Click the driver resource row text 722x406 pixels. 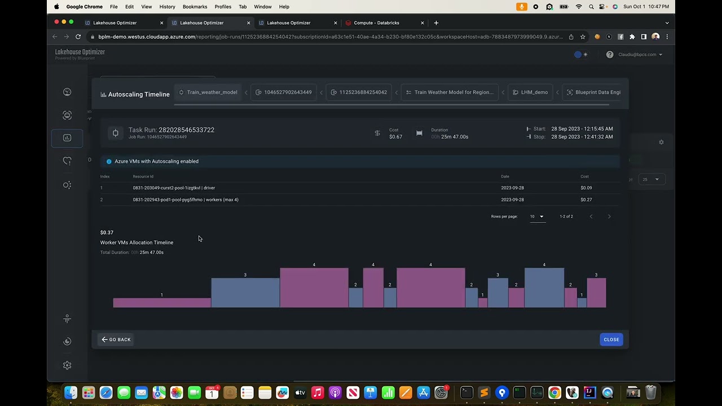pos(174,188)
